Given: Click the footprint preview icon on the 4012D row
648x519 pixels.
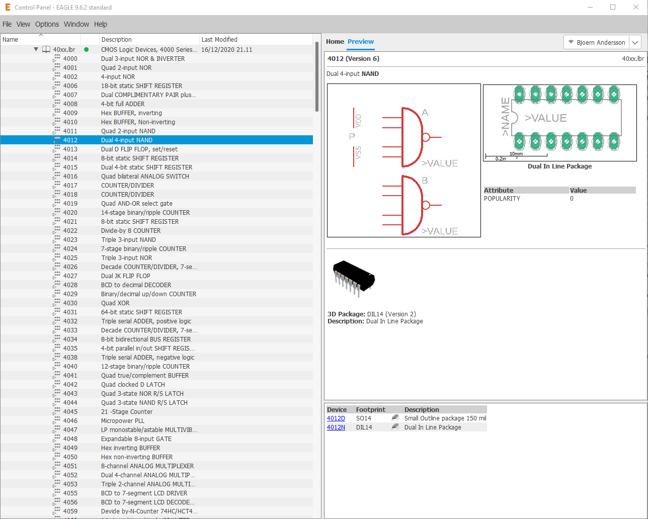Looking at the screenshot, I should 396,417.
